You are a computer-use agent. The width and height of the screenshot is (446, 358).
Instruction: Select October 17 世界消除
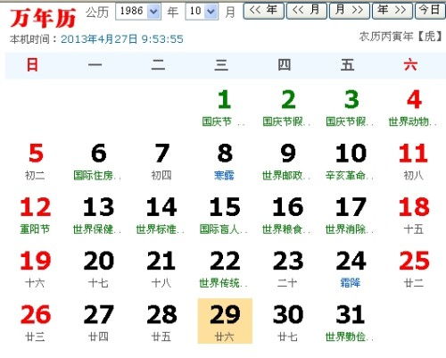[351, 216]
